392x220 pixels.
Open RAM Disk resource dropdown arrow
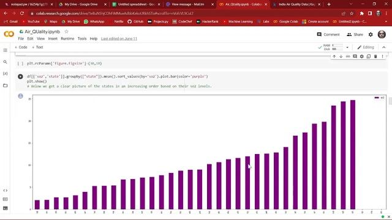(x=347, y=48)
